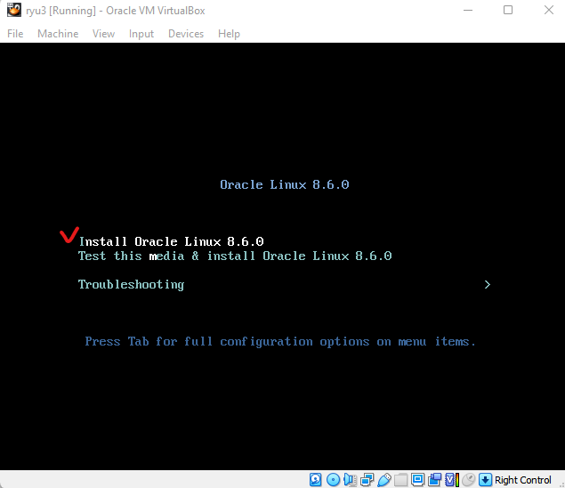The height and width of the screenshot is (488, 565).
Task: Open the Devices menu
Action: point(186,34)
